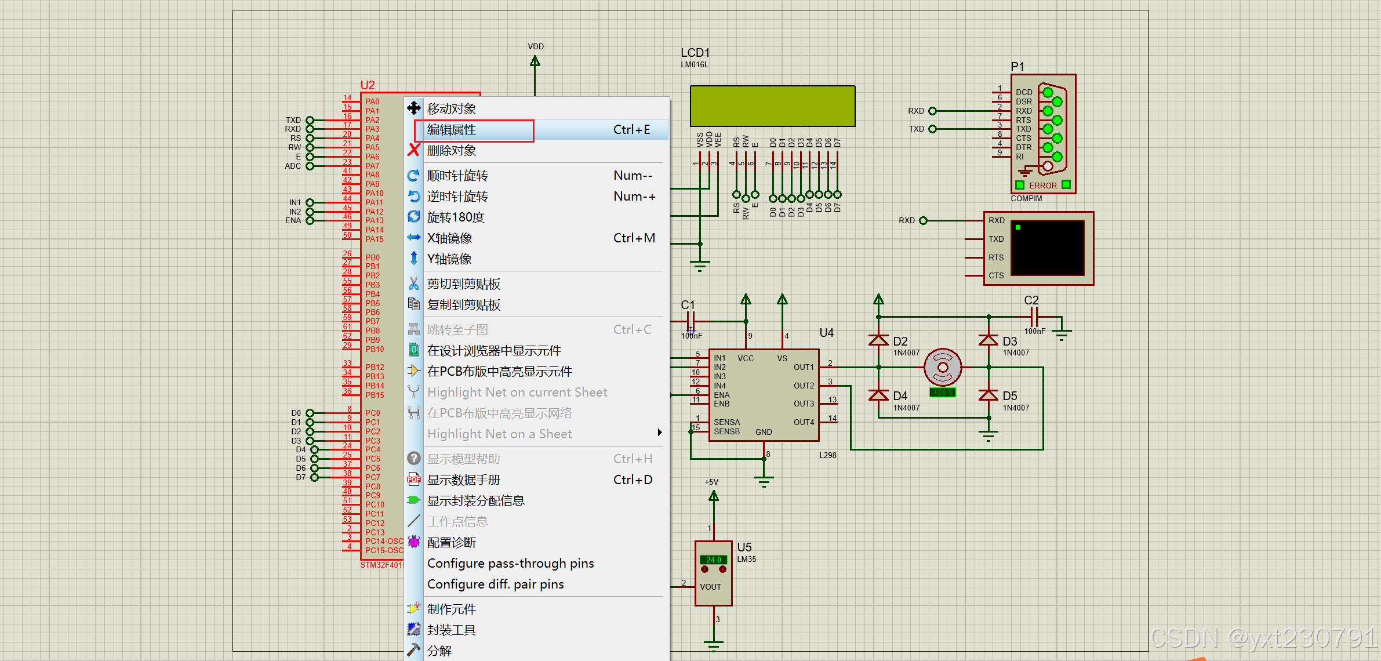This screenshot has width=1381, height=661.
Task: Choose 在设计浏览器中显示元件 option
Action: [494, 351]
